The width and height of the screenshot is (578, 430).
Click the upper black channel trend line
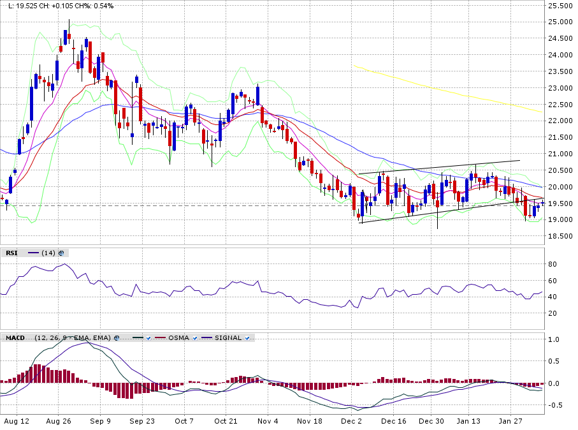[440, 167]
